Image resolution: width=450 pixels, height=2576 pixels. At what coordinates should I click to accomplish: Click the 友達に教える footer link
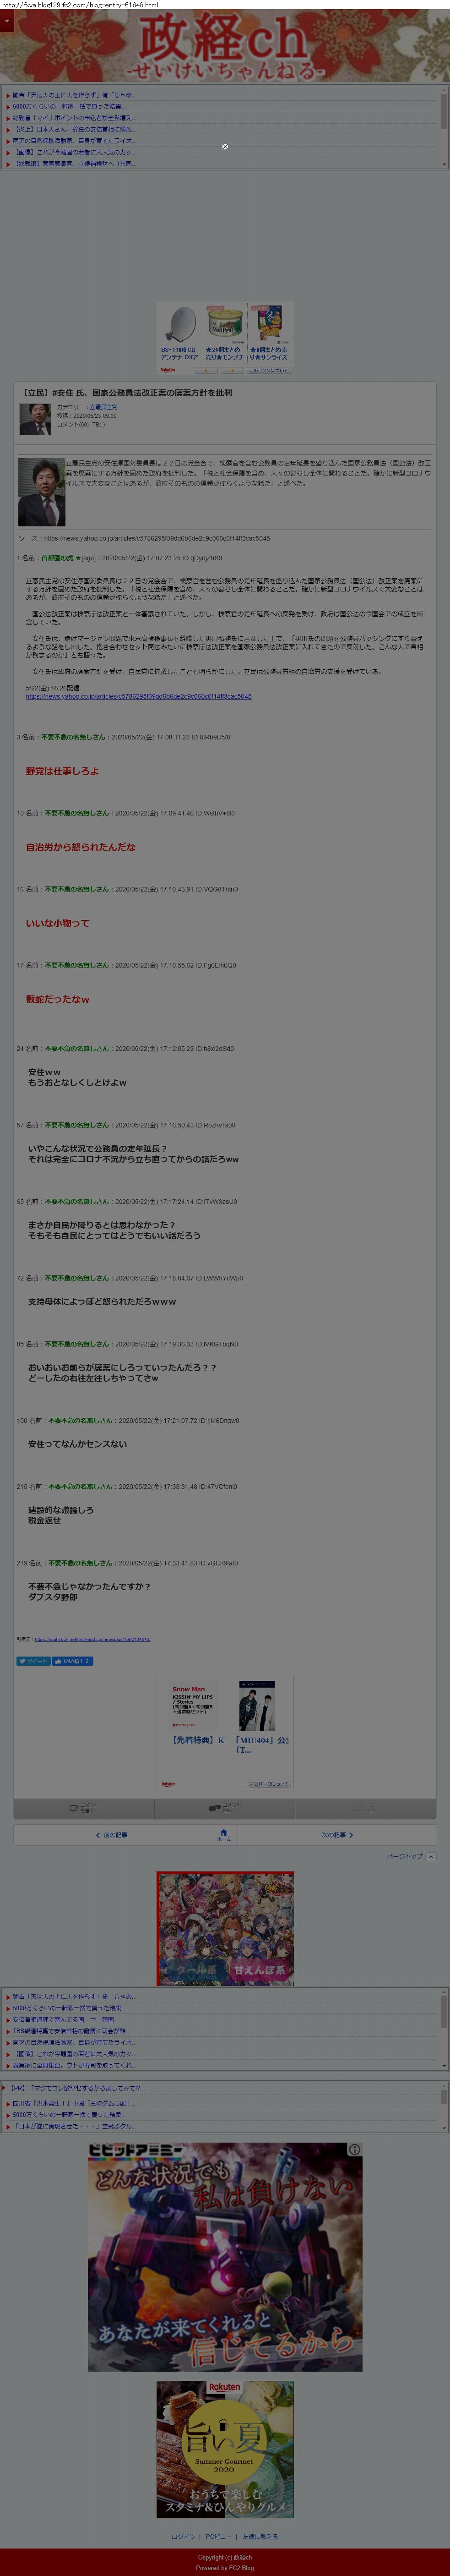point(260,2536)
